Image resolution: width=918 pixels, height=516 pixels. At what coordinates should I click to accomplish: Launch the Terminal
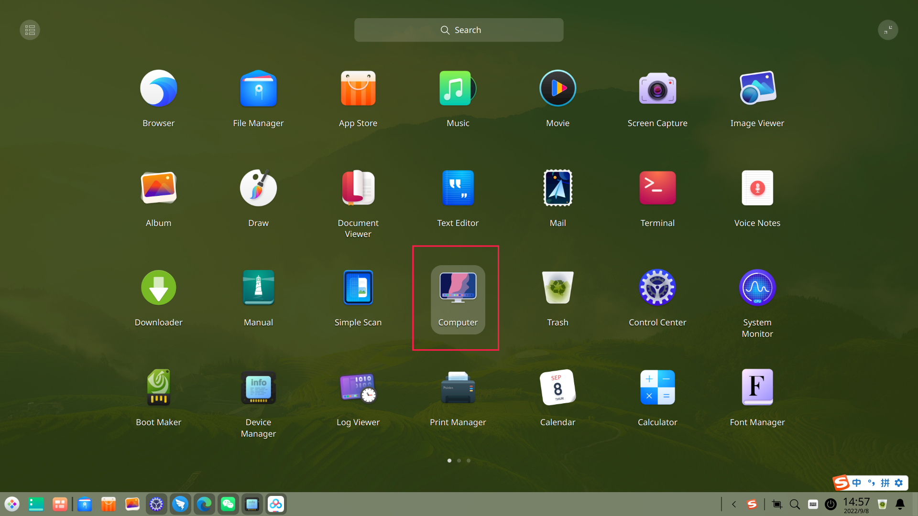pos(657,188)
